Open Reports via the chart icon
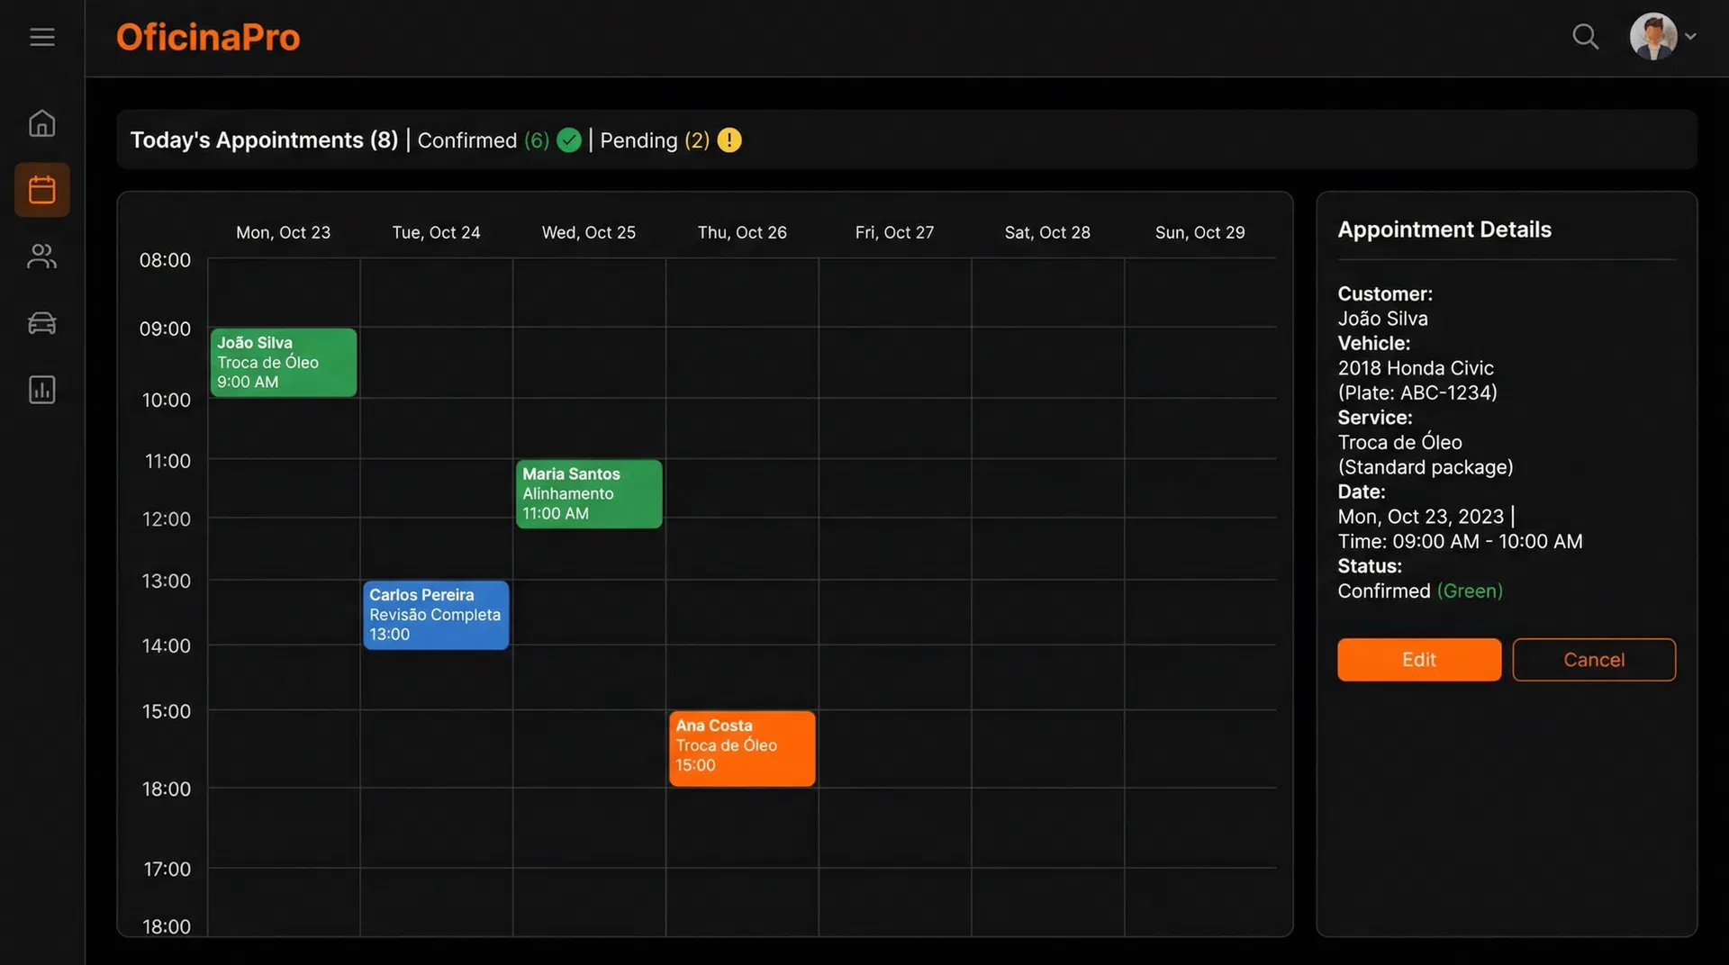Viewport: 1729px width, 965px height. (41, 389)
